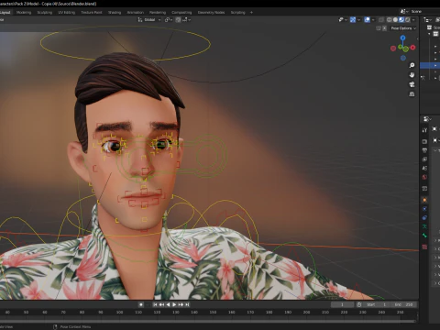The height and width of the screenshot is (330, 440).
Task: Jump to previous keyframe
Action: [161, 304]
